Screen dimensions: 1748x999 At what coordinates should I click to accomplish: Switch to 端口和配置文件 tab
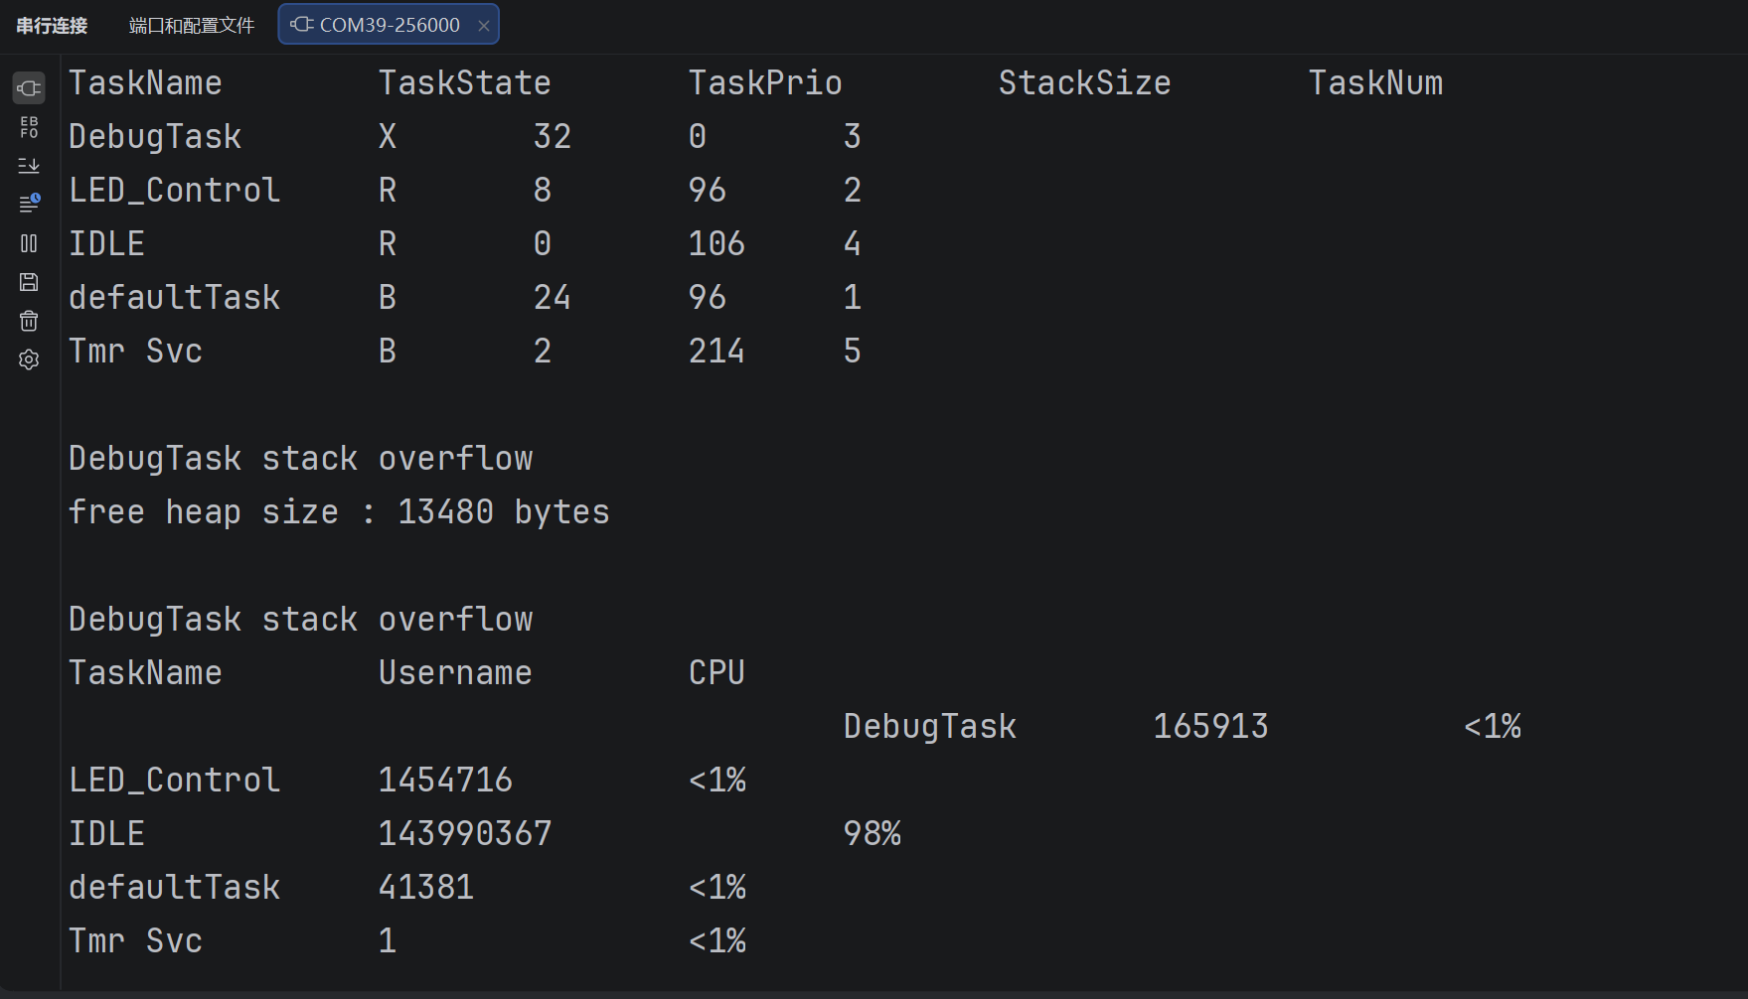[192, 25]
